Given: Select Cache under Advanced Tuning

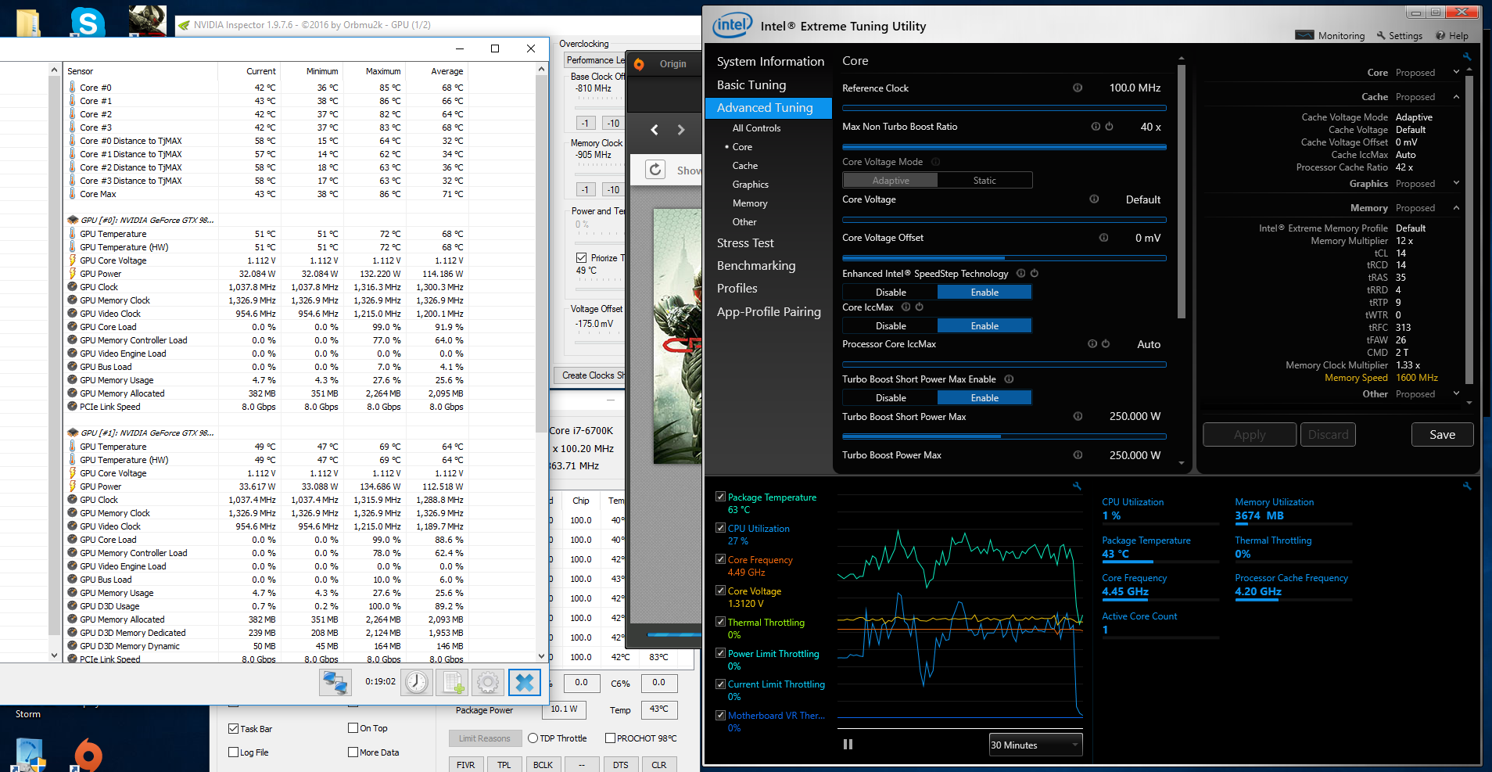Looking at the screenshot, I should click(745, 165).
